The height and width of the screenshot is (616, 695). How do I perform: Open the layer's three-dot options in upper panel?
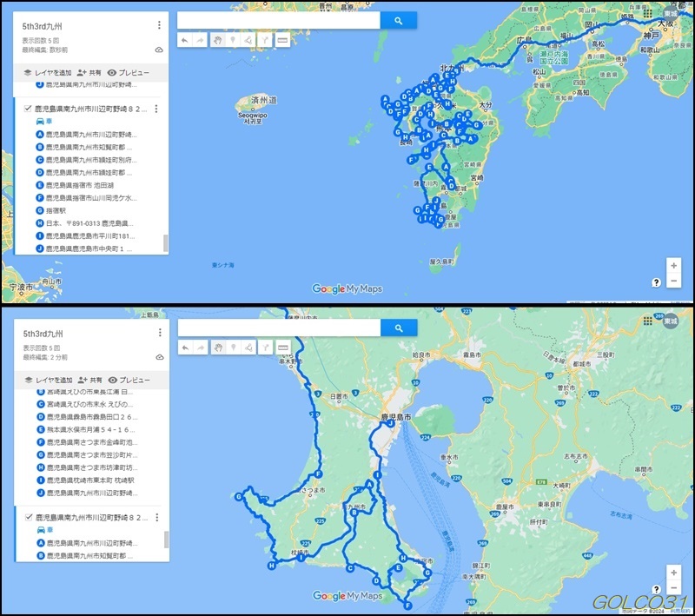point(156,109)
